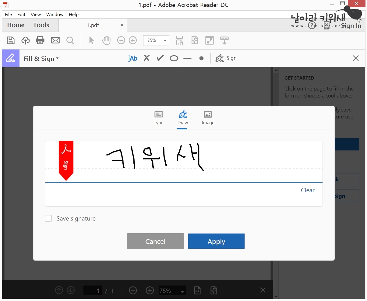367x301 pixels.
Task: Select the Crossmark X tool
Action: point(147,58)
